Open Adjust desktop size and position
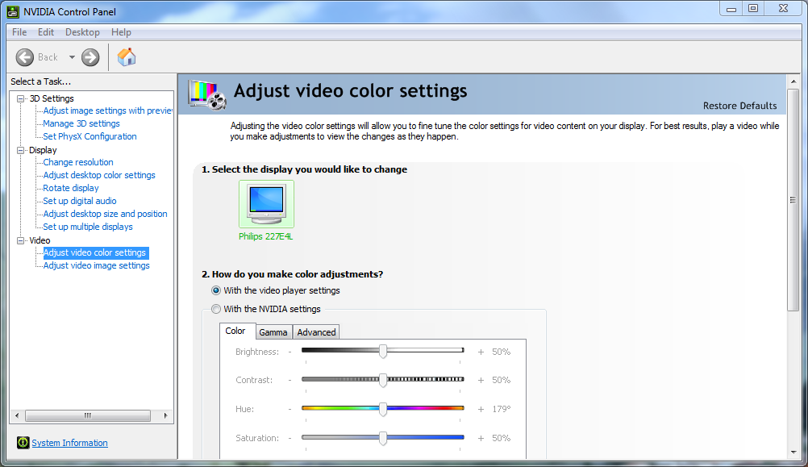The image size is (808, 467). pos(105,214)
